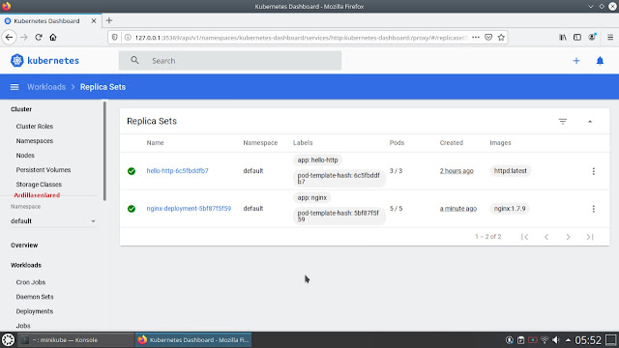Click the Pocket save icon in the URL bar
The height and width of the screenshot is (348, 619).
coord(488,37)
